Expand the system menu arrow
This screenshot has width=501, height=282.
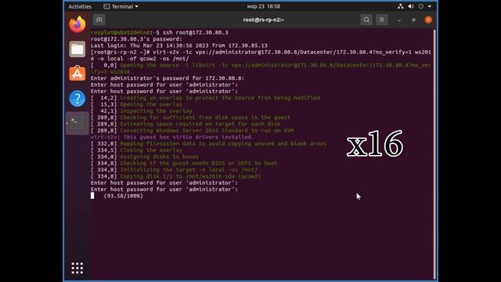pyautogui.click(x=430, y=6)
